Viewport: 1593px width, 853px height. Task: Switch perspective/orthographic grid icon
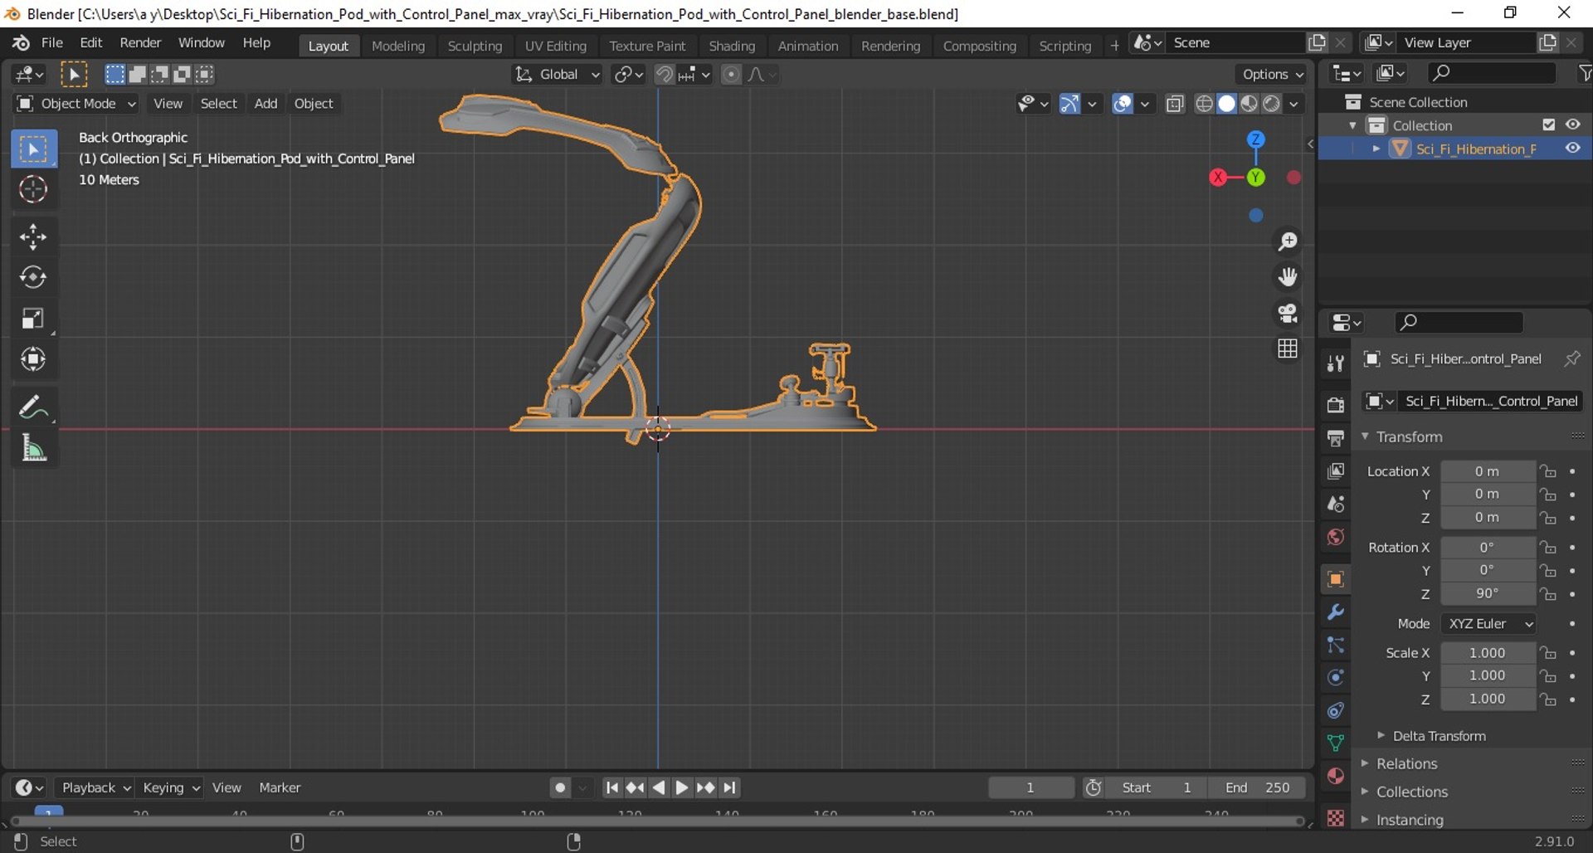pyautogui.click(x=1288, y=349)
